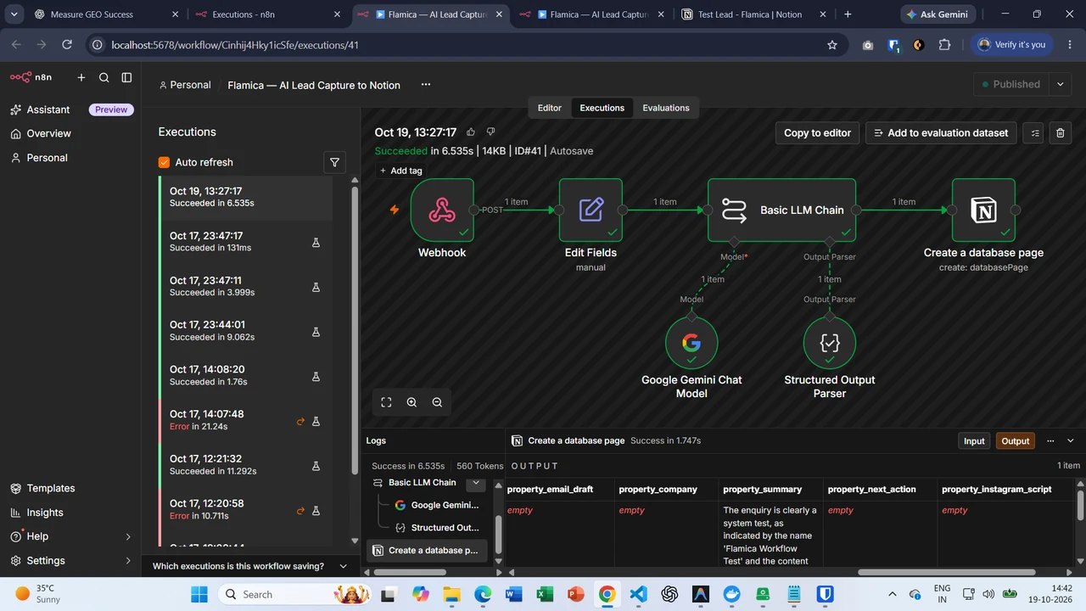This screenshot has height=611, width=1086.
Task: Expand the Published button dropdown arrow
Action: (1060, 84)
